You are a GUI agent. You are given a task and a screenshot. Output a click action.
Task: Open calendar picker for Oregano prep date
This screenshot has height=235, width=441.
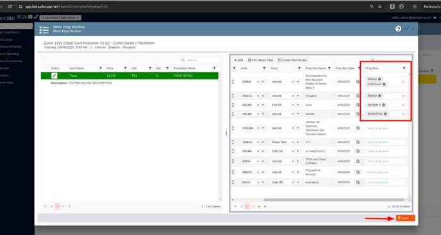pyautogui.click(x=358, y=96)
